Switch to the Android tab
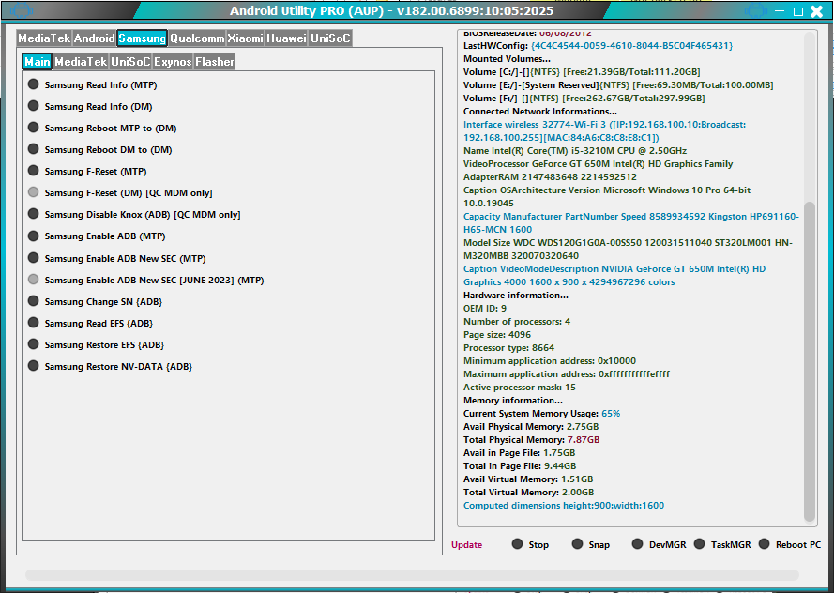Image resolution: width=834 pixels, height=593 pixels. pyautogui.click(x=94, y=38)
